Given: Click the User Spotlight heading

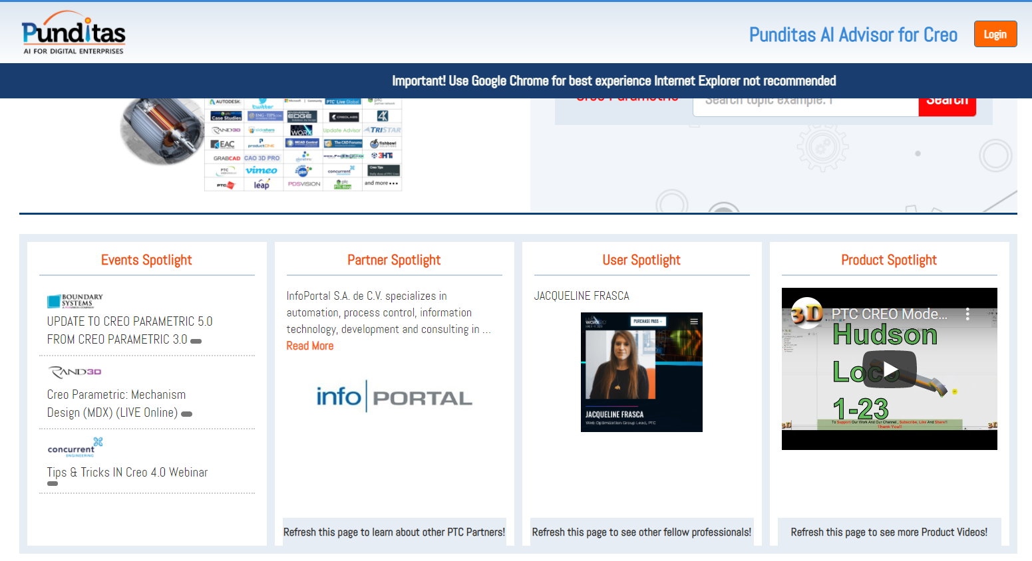Looking at the screenshot, I should pyautogui.click(x=641, y=260).
